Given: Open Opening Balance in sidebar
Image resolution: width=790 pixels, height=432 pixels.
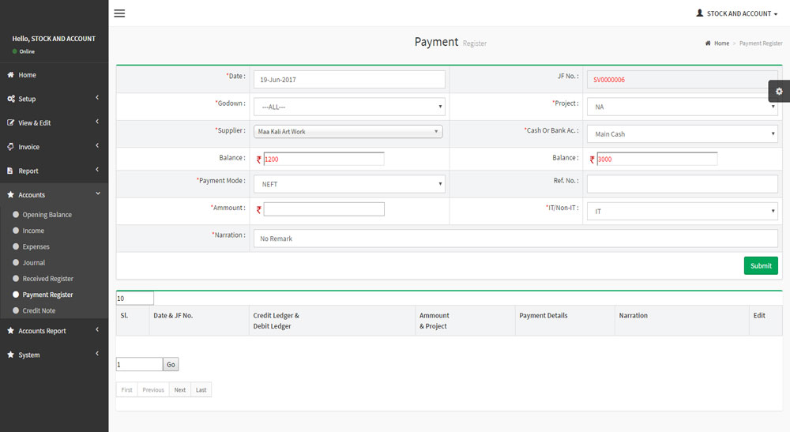Looking at the screenshot, I should pyautogui.click(x=47, y=215).
